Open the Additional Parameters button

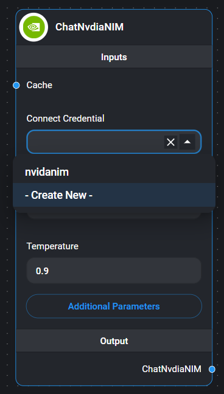[114, 306]
